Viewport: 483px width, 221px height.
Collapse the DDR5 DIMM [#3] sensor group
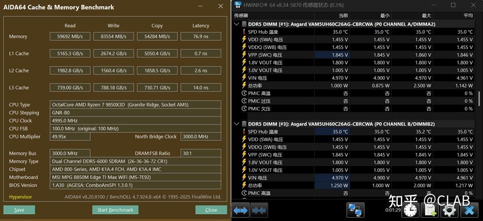click(x=237, y=124)
